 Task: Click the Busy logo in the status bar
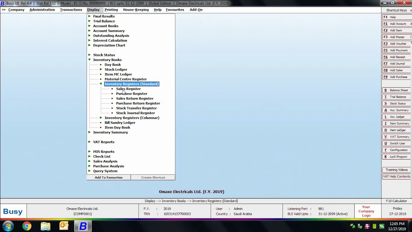(x=13, y=212)
